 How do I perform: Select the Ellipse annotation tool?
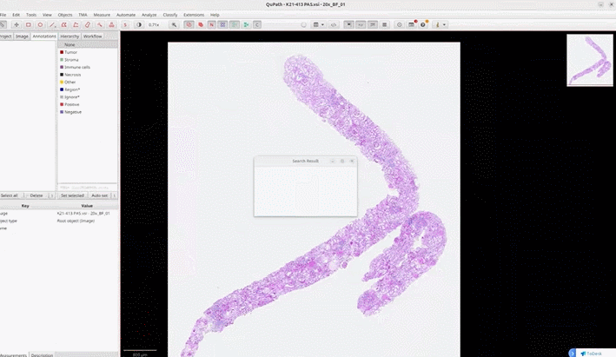click(x=40, y=24)
